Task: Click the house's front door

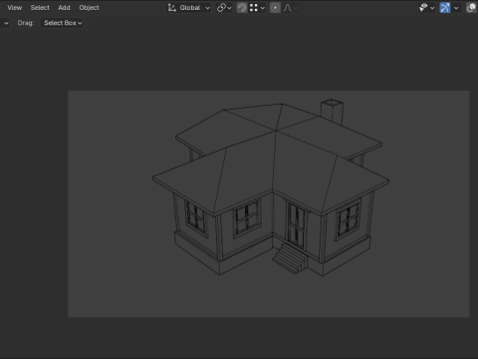Action: click(297, 225)
